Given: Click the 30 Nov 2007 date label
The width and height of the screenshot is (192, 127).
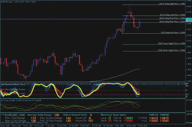Looking at the screenshot, I should coord(5,126).
